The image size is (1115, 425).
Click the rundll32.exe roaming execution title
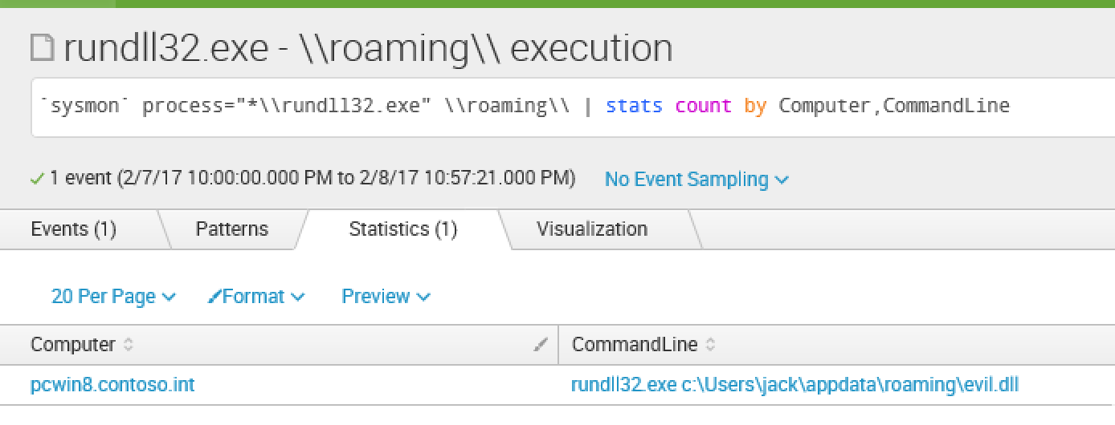point(368,49)
